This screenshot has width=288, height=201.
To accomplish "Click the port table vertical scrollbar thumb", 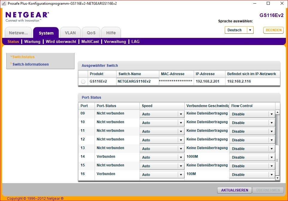I will (277, 160).
